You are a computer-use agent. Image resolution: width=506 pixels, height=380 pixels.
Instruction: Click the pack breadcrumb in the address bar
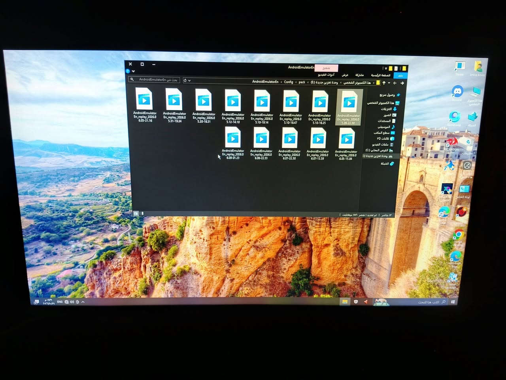[x=302, y=82]
